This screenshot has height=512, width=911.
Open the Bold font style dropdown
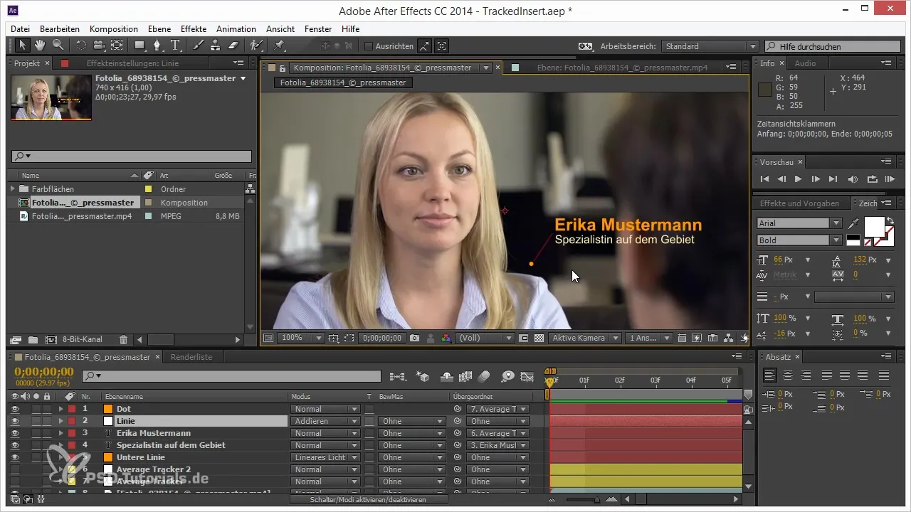(799, 240)
